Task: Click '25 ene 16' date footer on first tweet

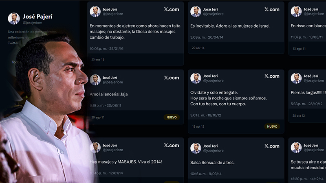Action: 98,59
